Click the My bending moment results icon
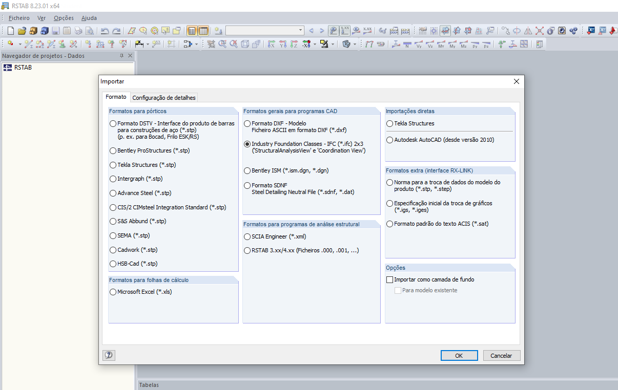Viewport: 618px width, 390px height. 452,44
